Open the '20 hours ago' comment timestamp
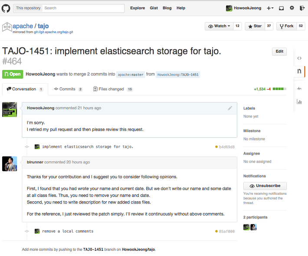Viewport: 308px width, 256px height. [78, 162]
